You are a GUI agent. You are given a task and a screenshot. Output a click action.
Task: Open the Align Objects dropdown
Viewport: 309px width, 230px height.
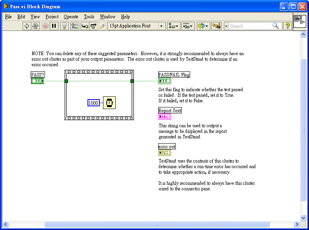tap(174, 26)
